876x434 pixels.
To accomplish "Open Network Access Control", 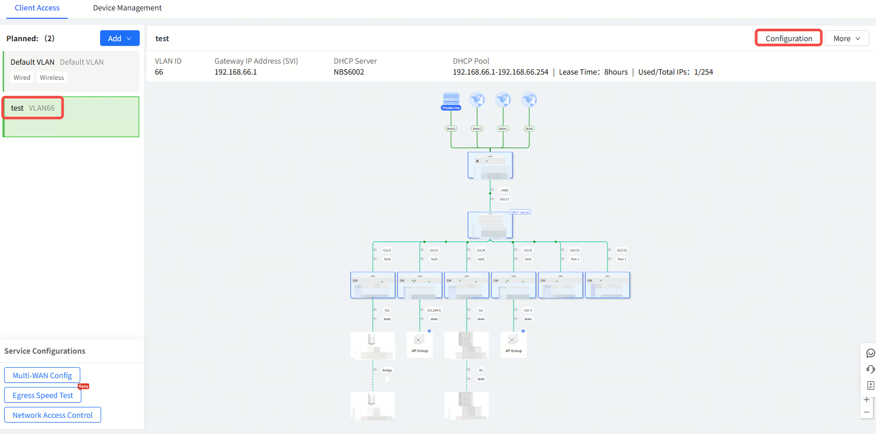I will tap(53, 415).
